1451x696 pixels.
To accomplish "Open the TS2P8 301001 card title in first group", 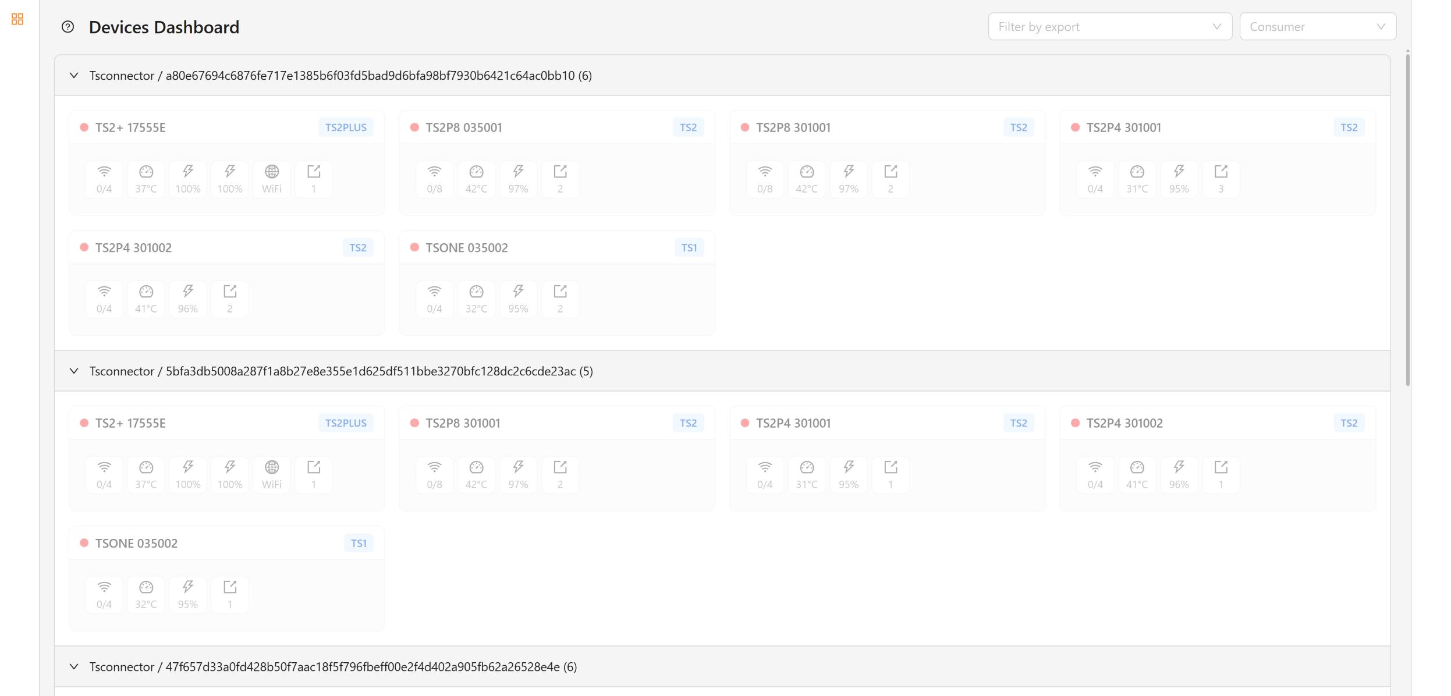I will click(x=793, y=127).
